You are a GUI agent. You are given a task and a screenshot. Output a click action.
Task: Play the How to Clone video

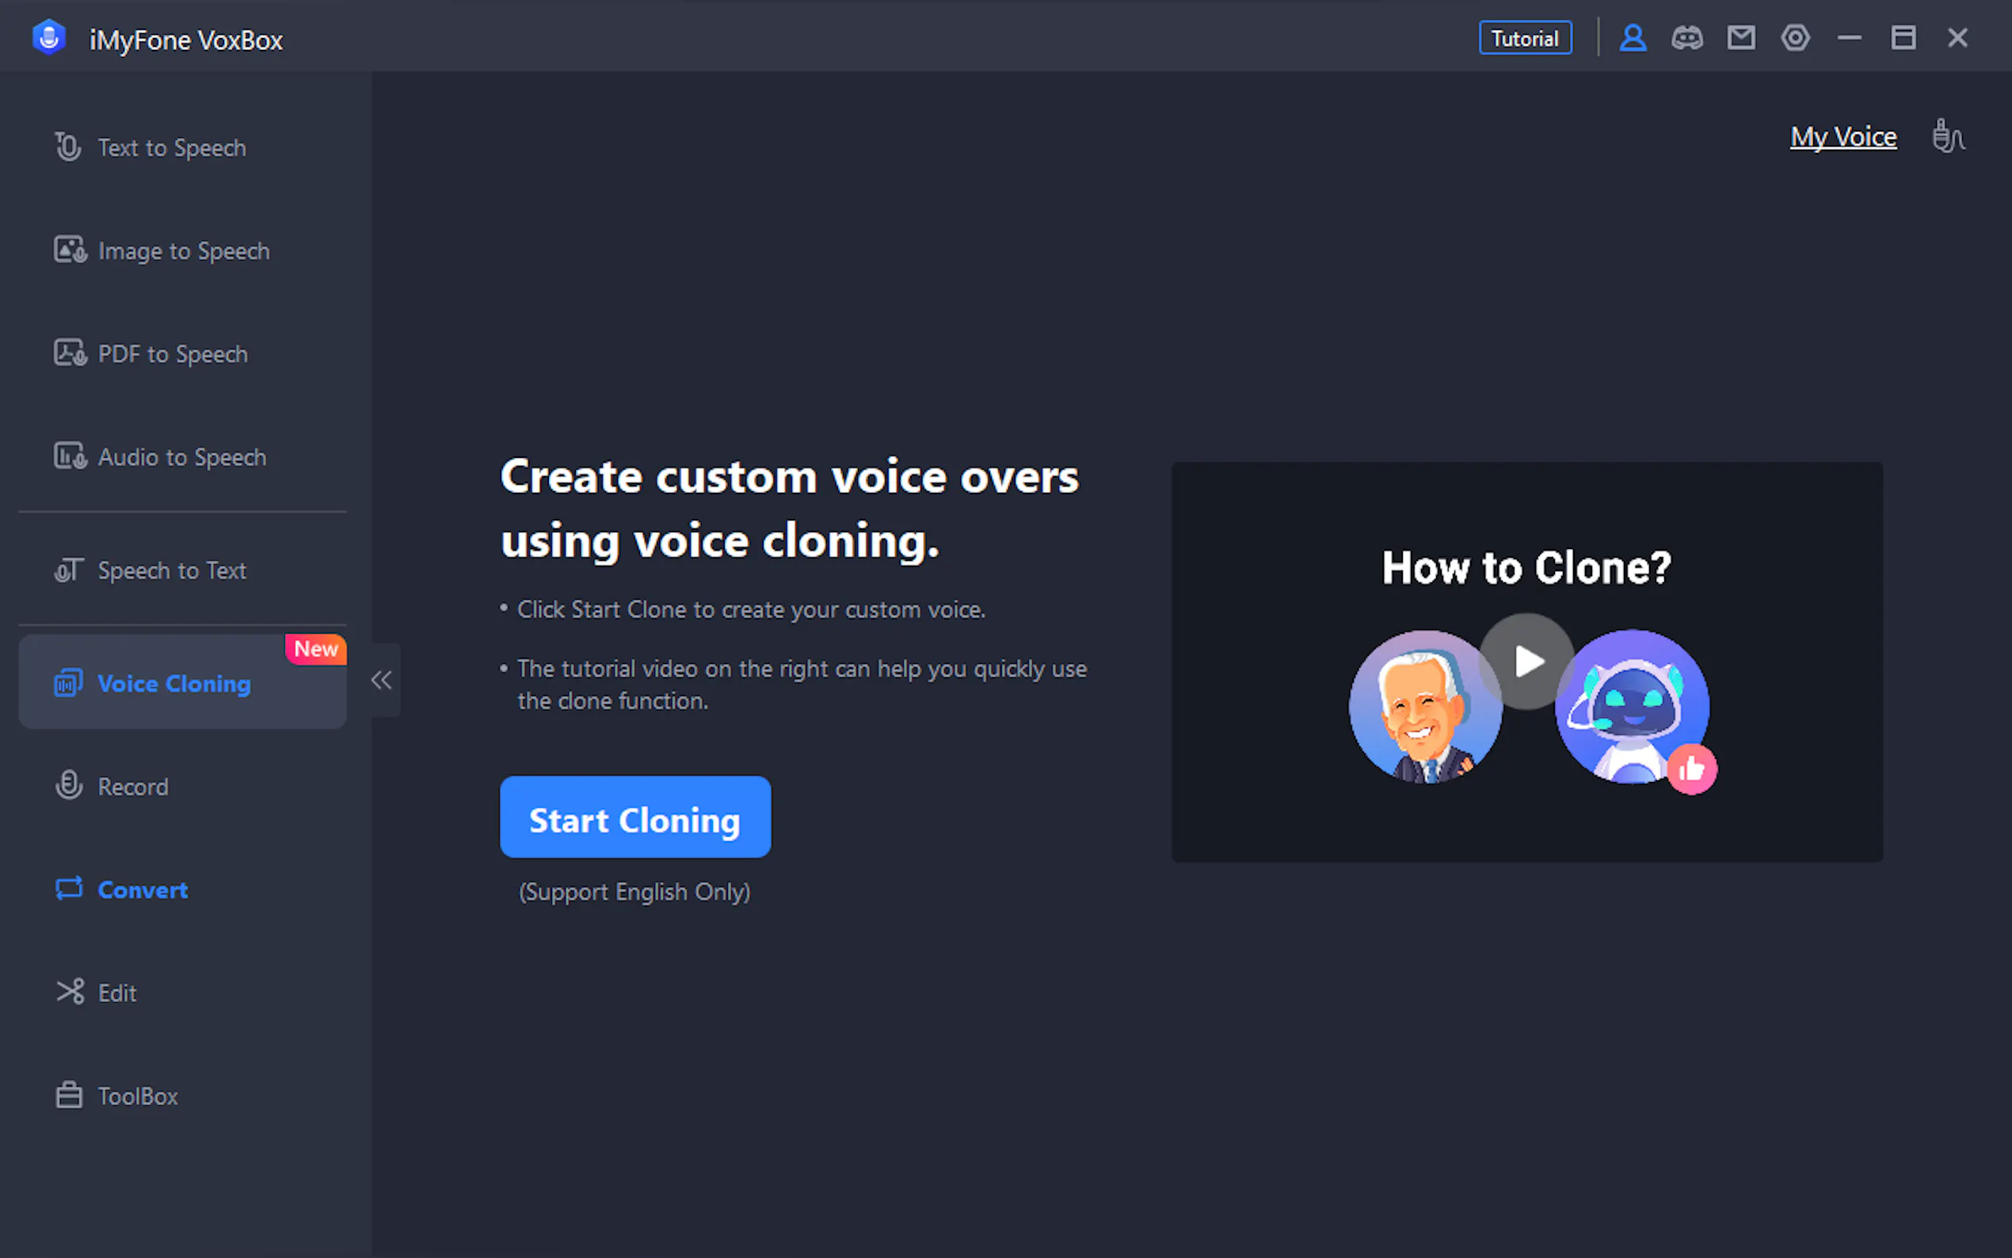(x=1527, y=662)
